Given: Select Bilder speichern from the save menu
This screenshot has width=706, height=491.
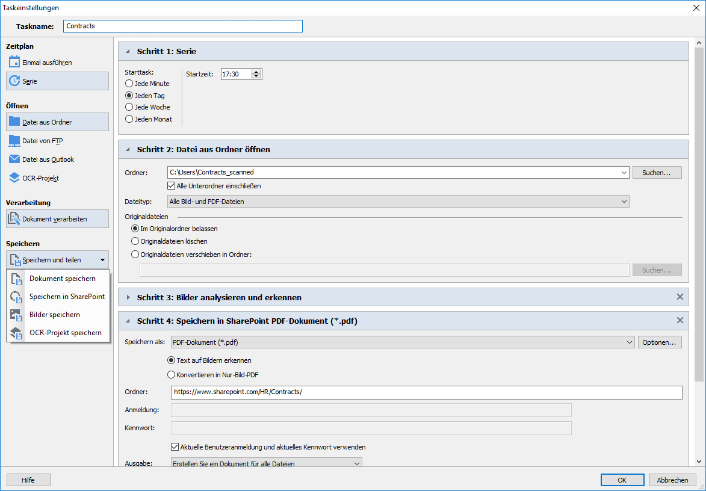Looking at the screenshot, I should pos(56,314).
